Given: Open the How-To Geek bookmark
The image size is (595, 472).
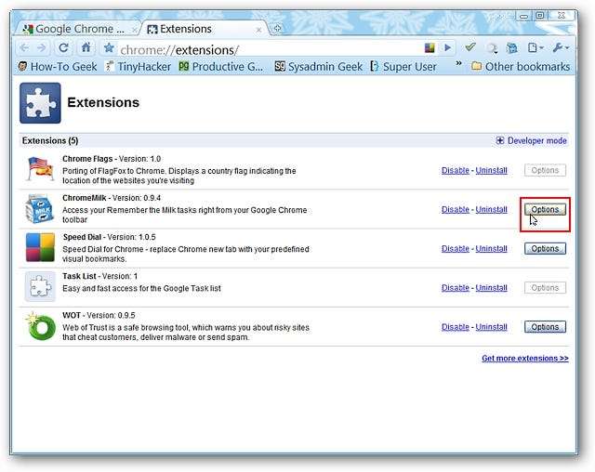Looking at the screenshot, I should [x=58, y=67].
